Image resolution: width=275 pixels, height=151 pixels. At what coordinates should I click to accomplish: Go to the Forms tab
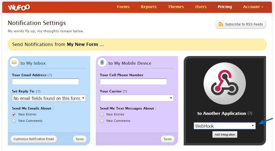pos(123,7)
